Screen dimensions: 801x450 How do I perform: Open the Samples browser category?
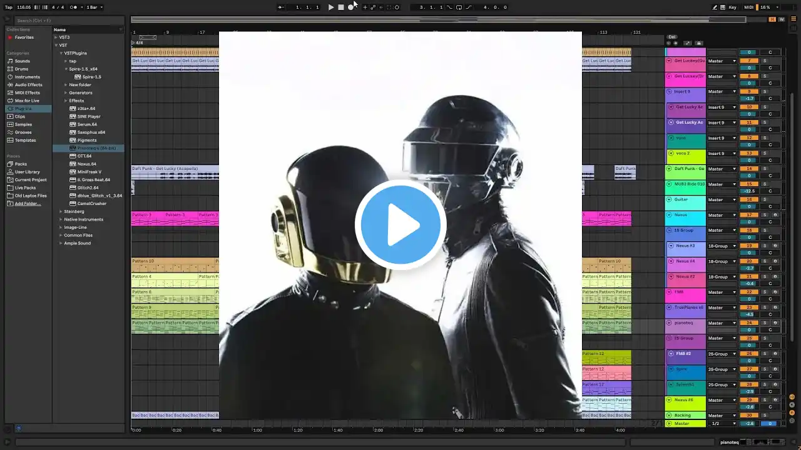click(x=23, y=124)
